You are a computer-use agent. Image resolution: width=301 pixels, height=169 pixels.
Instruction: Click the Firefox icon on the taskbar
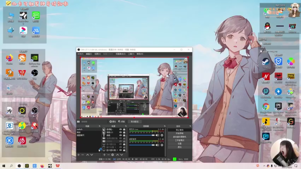42,166
